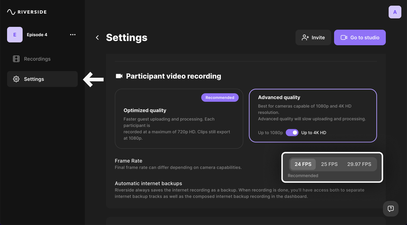Open Settings in the sidebar
Screen dimensions: 407x225
point(42,79)
